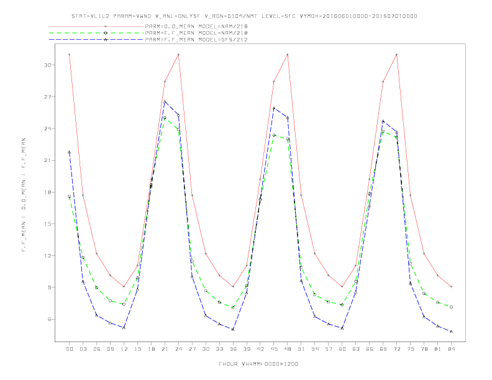Click green NAM circle point at hour 84

[x=452, y=307]
